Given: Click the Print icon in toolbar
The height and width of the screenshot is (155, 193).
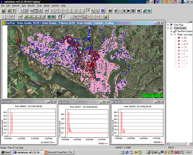Looking at the screenshot, I should 10,11.
